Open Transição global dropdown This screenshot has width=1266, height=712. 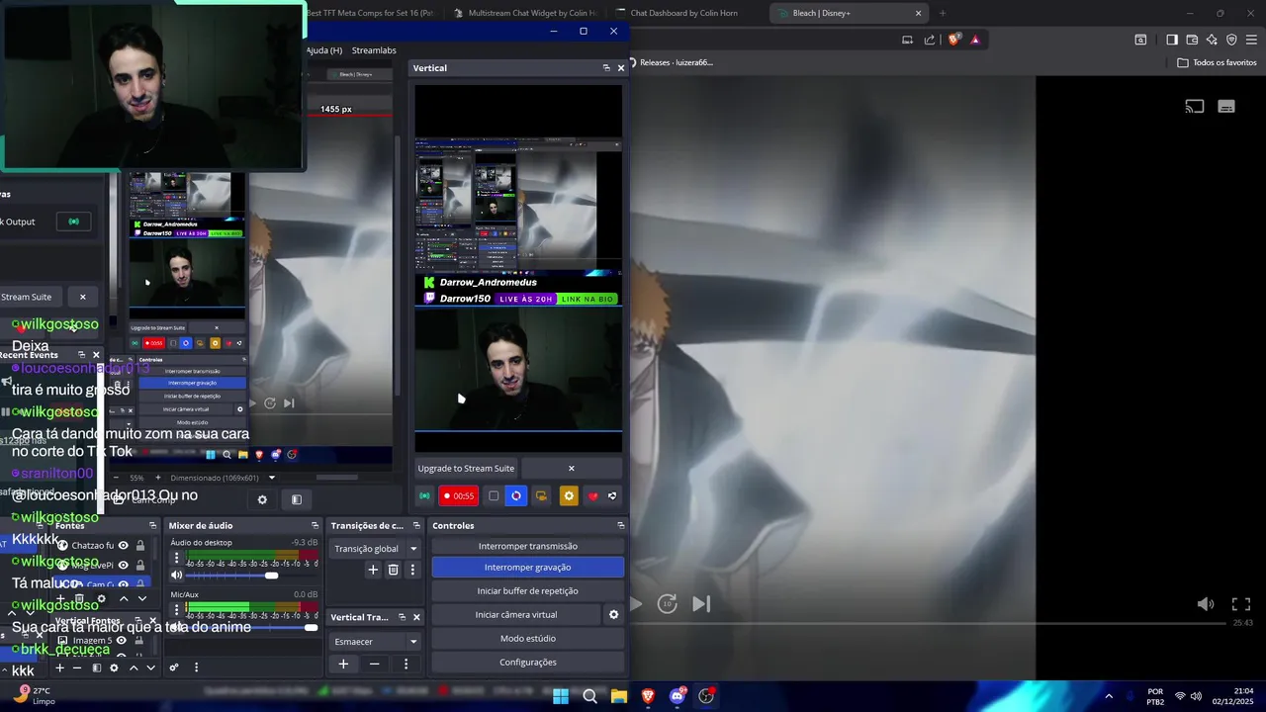click(x=376, y=549)
